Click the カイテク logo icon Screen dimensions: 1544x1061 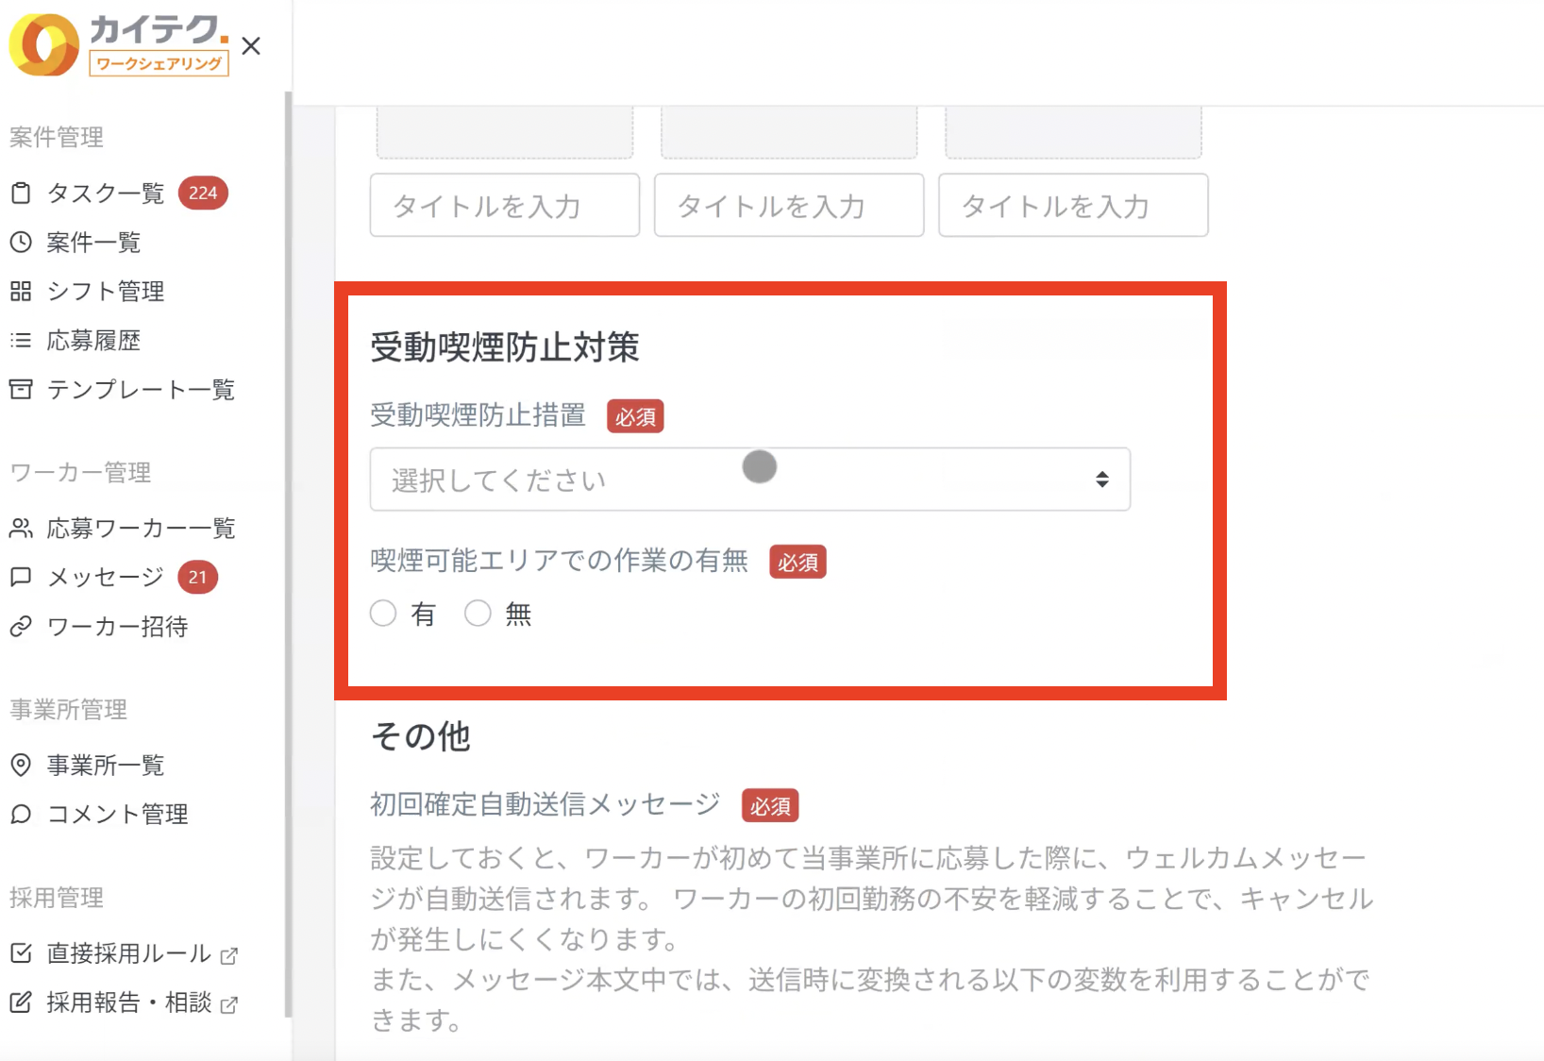coord(43,44)
